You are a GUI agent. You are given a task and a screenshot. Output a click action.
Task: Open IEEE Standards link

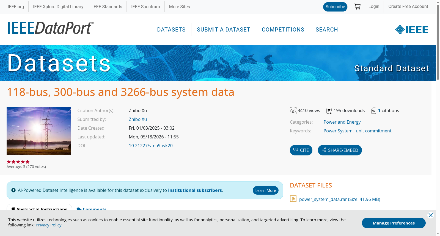(107, 7)
